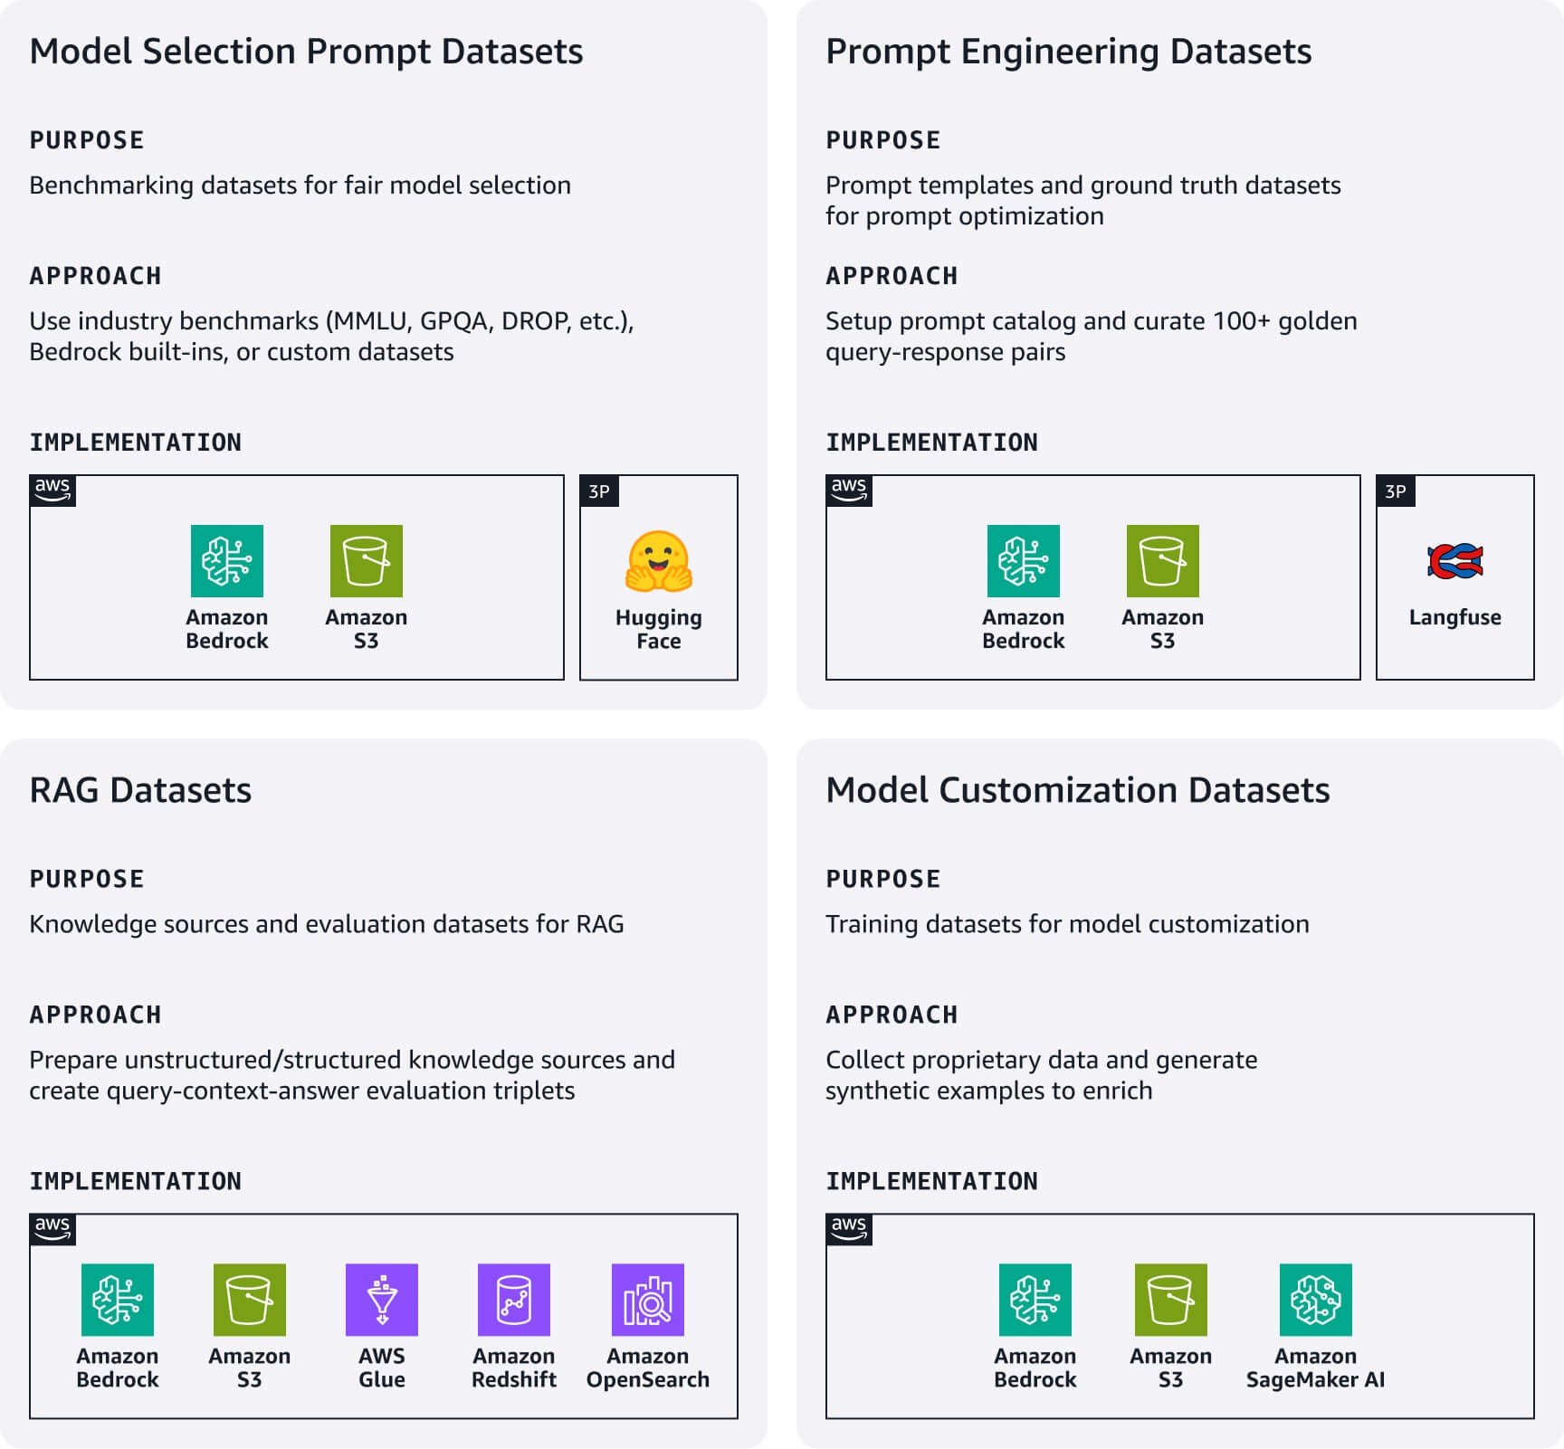The width and height of the screenshot is (1564, 1449).
Task: Click the Langfuse logo icon
Action: coord(1454,561)
